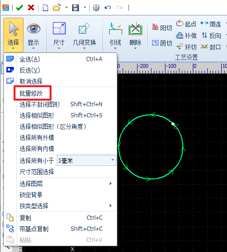Expand the 1毫米 size dropdown
227x252 pixels.
point(113,160)
